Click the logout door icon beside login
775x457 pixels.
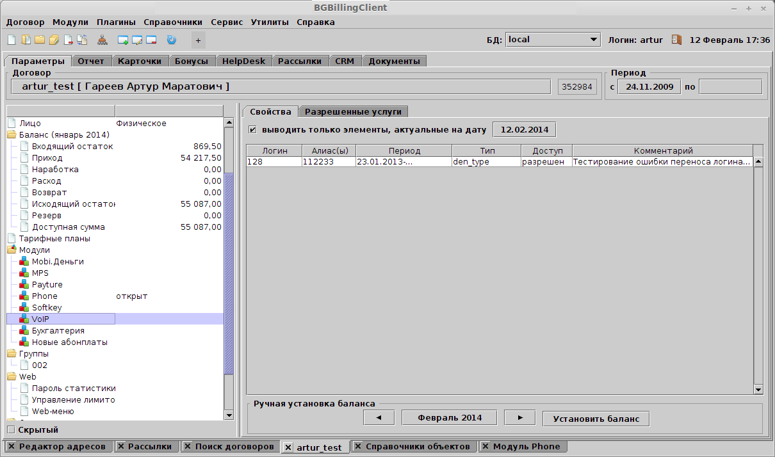[x=676, y=40]
